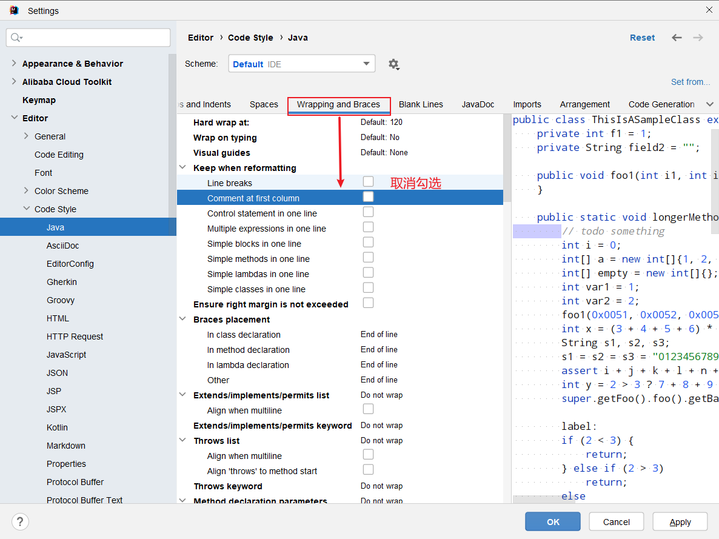
Task: Select Markdown code style
Action: [66, 446]
